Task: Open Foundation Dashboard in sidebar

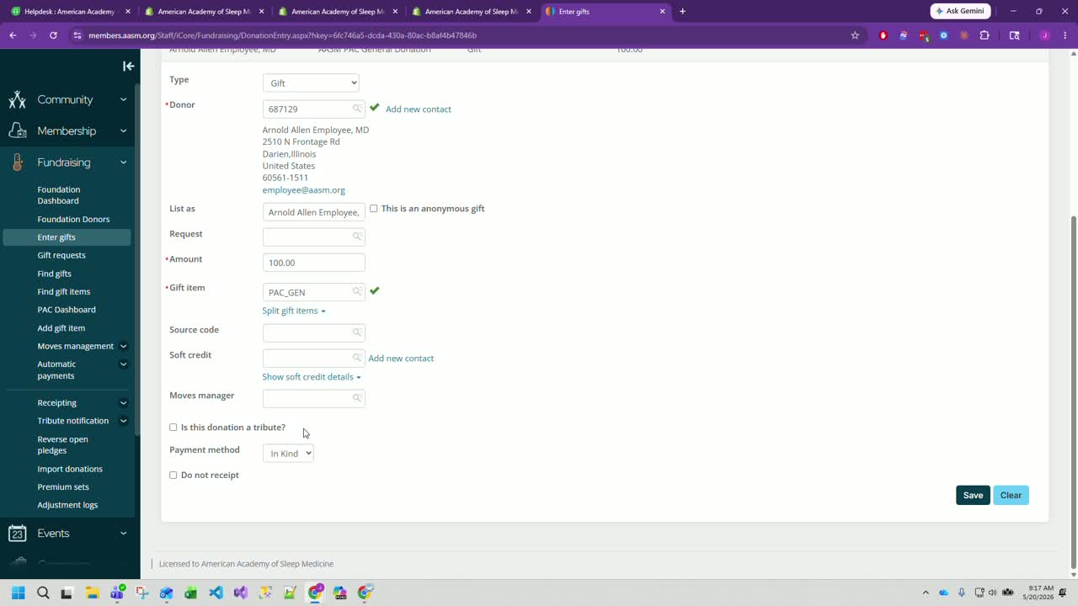Action: (x=59, y=195)
